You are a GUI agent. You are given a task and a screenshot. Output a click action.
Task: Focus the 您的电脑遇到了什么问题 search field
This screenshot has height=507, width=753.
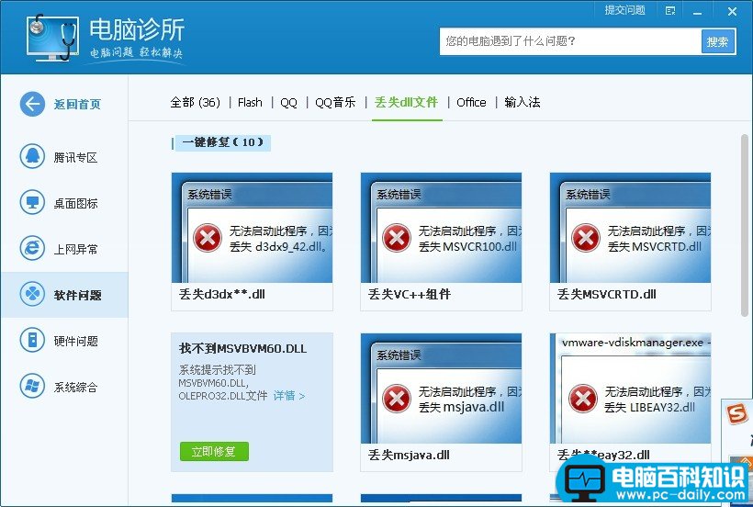pyautogui.click(x=570, y=41)
